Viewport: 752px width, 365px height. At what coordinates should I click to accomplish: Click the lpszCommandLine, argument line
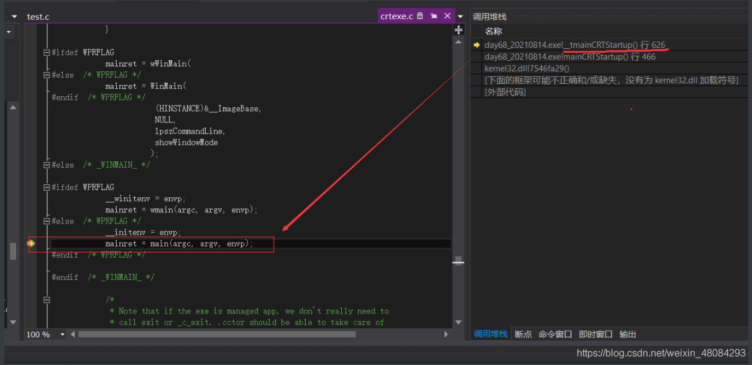(x=190, y=131)
